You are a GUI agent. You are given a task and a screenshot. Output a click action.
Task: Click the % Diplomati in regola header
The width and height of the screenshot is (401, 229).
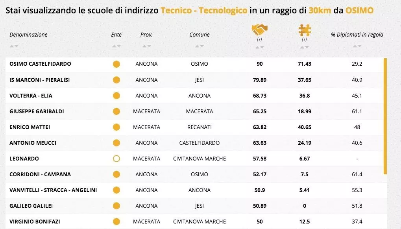pyautogui.click(x=357, y=35)
